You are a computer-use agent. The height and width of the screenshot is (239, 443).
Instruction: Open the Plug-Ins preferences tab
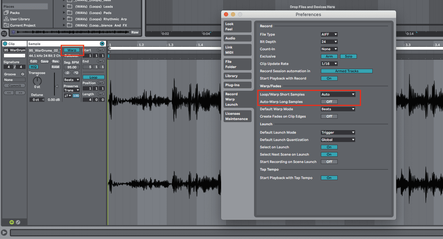tap(238, 85)
